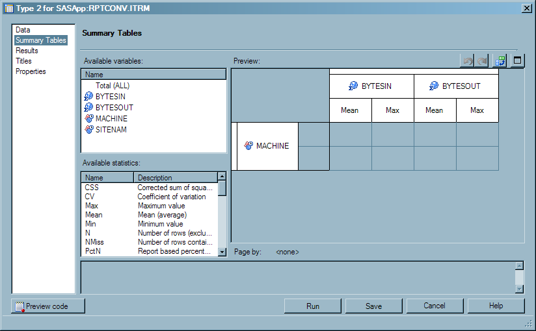This screenshot has height=331, width=536.
Task: Click the Name header of available variables
Action: click(154, 75)
